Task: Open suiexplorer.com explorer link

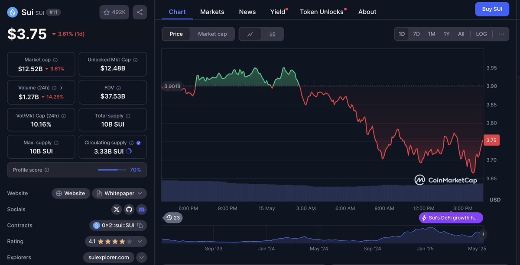Action: (x=108, y=258)
